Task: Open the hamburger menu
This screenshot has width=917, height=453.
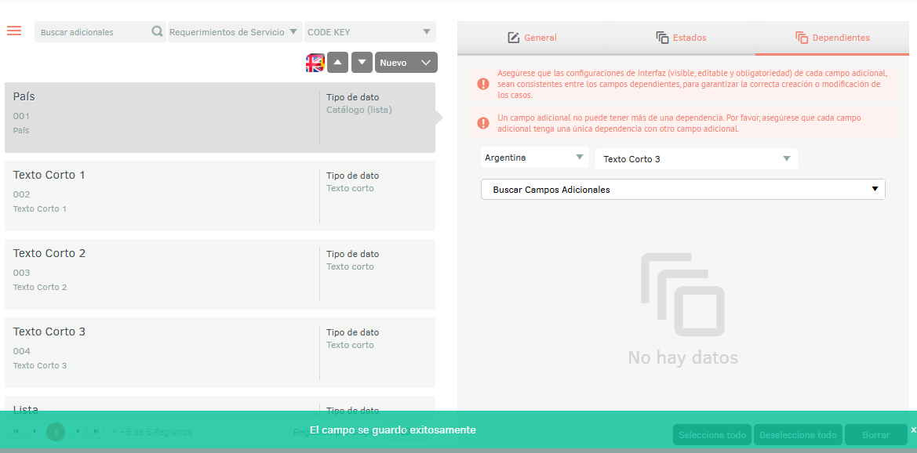Action: (14, 31)
